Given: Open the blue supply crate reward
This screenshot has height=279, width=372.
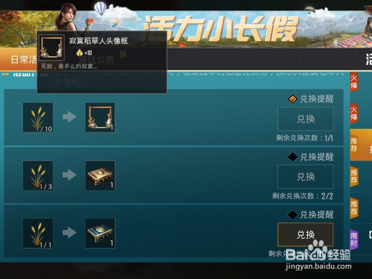Looking at the screenshot, I should 100,234.
